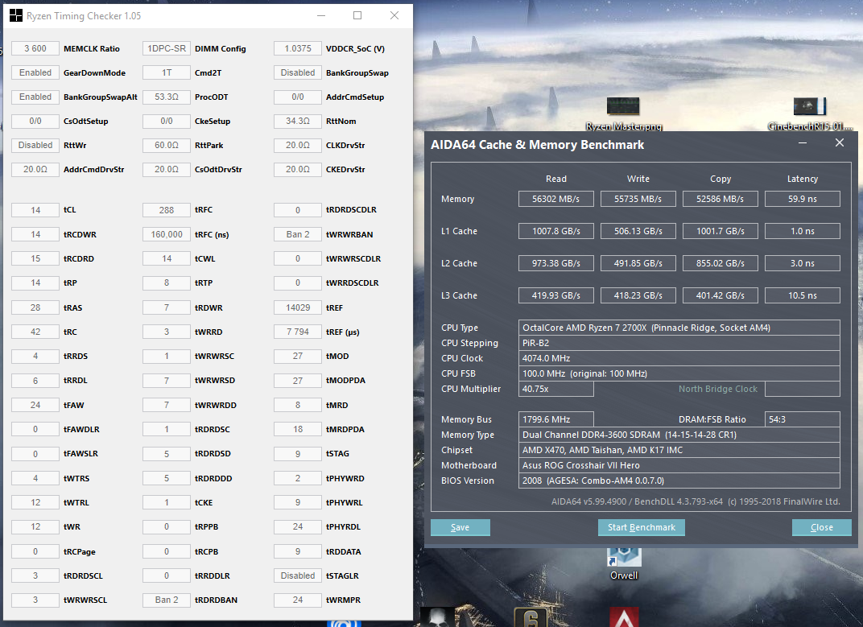Viewport: 863px width, 627px height.
Task: Click the tREF (µs) value 7 794
Action: (x=298, y=332)
